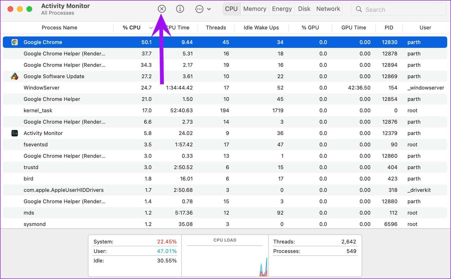This screenshot has width=451, height=279.
Task: Click the Google Chrome app icon
Action: (15, 42)
